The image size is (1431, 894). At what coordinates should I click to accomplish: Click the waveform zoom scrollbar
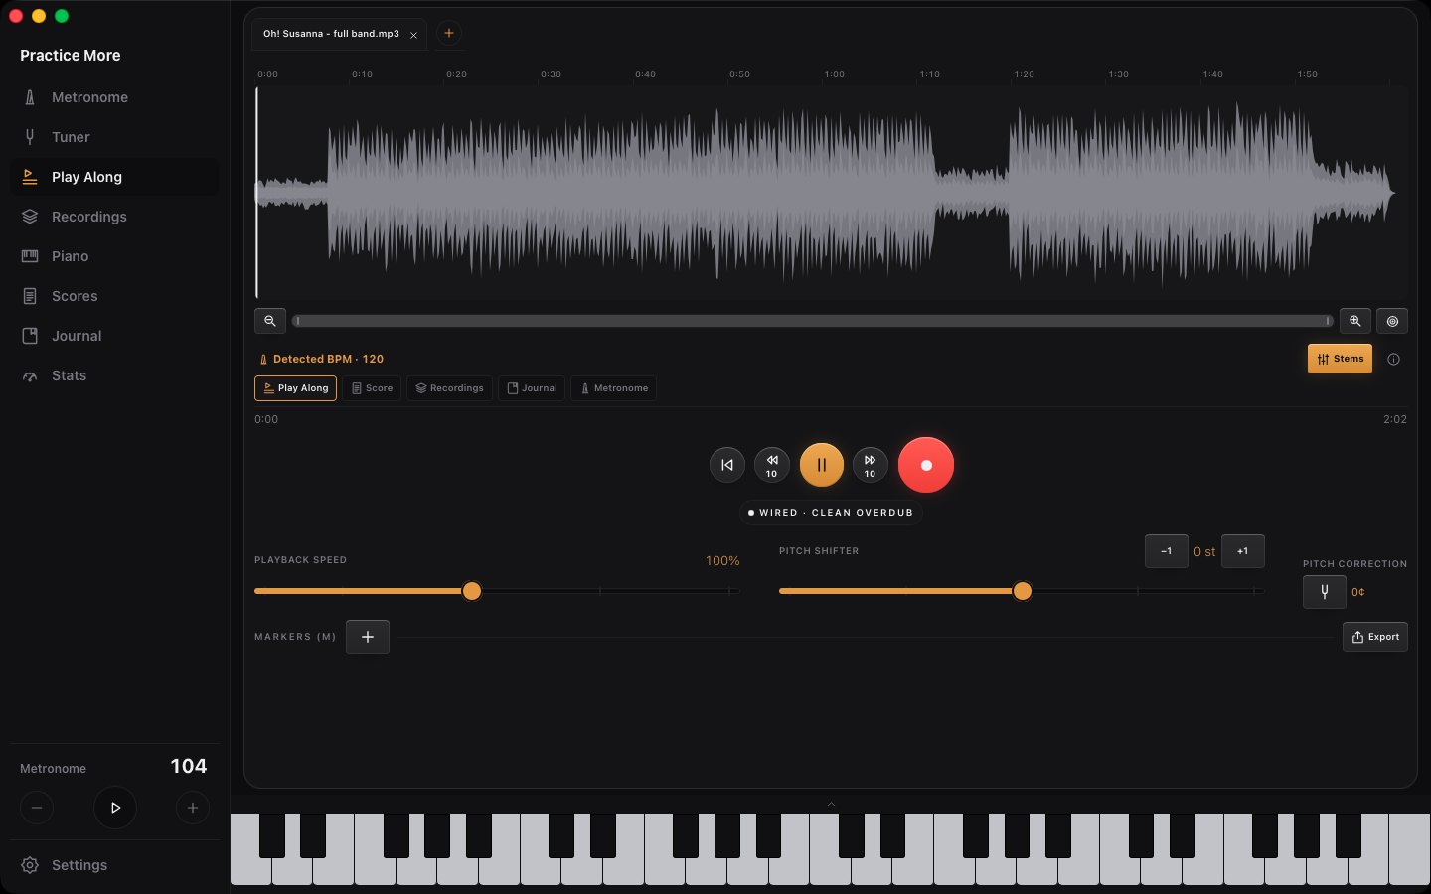813,321
